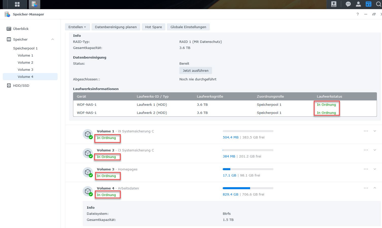The image size is (382, 228).
Task: Select Volume 3 in the sidebar tree
Action: tap(25, 70)
